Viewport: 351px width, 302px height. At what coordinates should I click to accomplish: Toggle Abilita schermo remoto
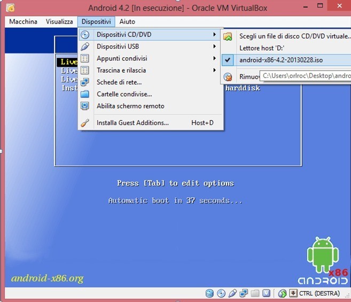pos(130,106)
